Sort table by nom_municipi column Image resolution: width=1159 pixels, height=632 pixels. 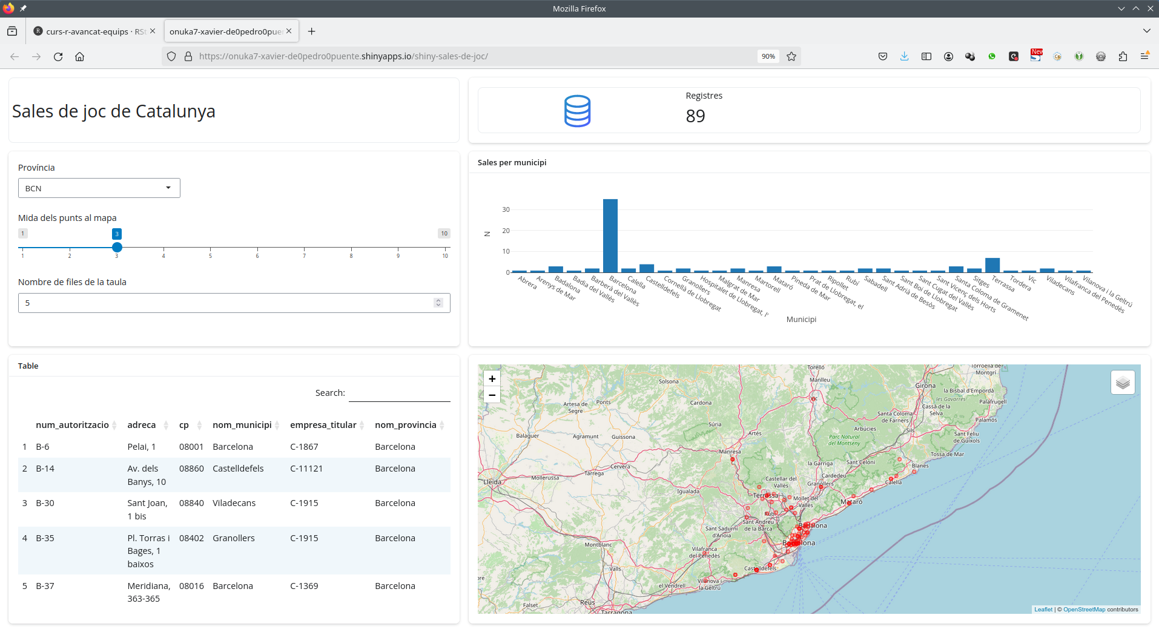point(242,425)
